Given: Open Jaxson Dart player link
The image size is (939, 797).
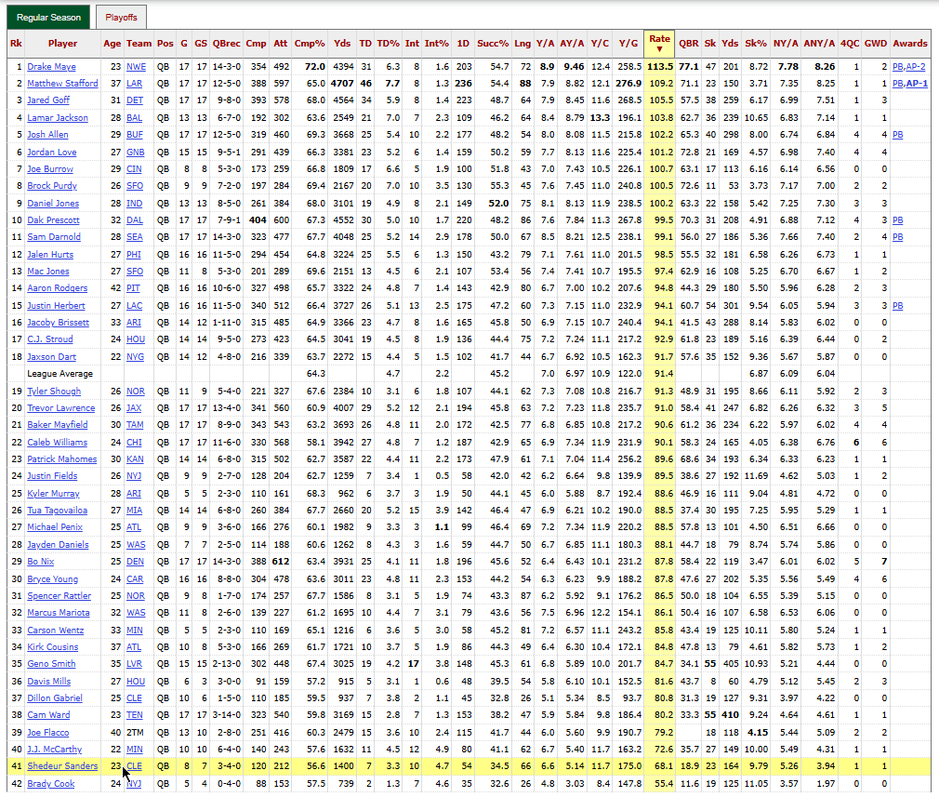Looking at the screenshot, I should [51, 356].
